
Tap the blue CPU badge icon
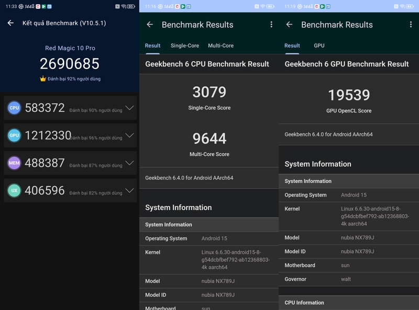[14, 108]
